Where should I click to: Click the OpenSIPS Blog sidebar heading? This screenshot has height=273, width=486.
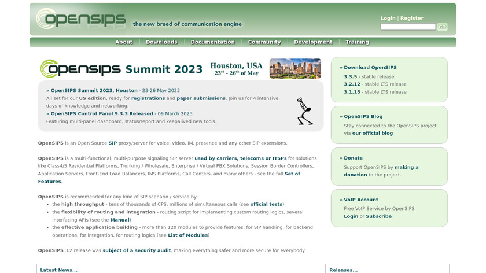coord(363,116)
